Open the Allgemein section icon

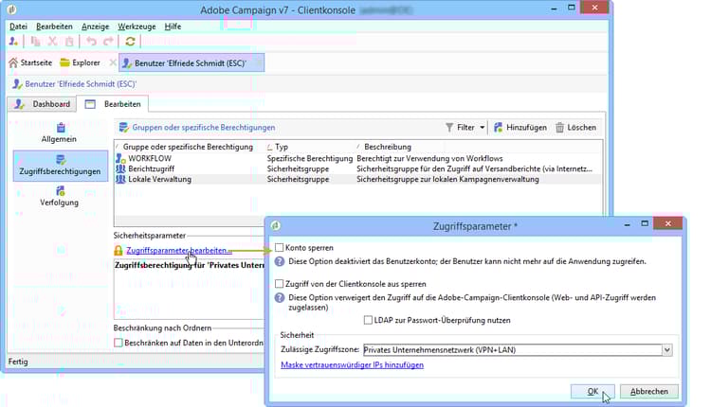tap(61, 127)
